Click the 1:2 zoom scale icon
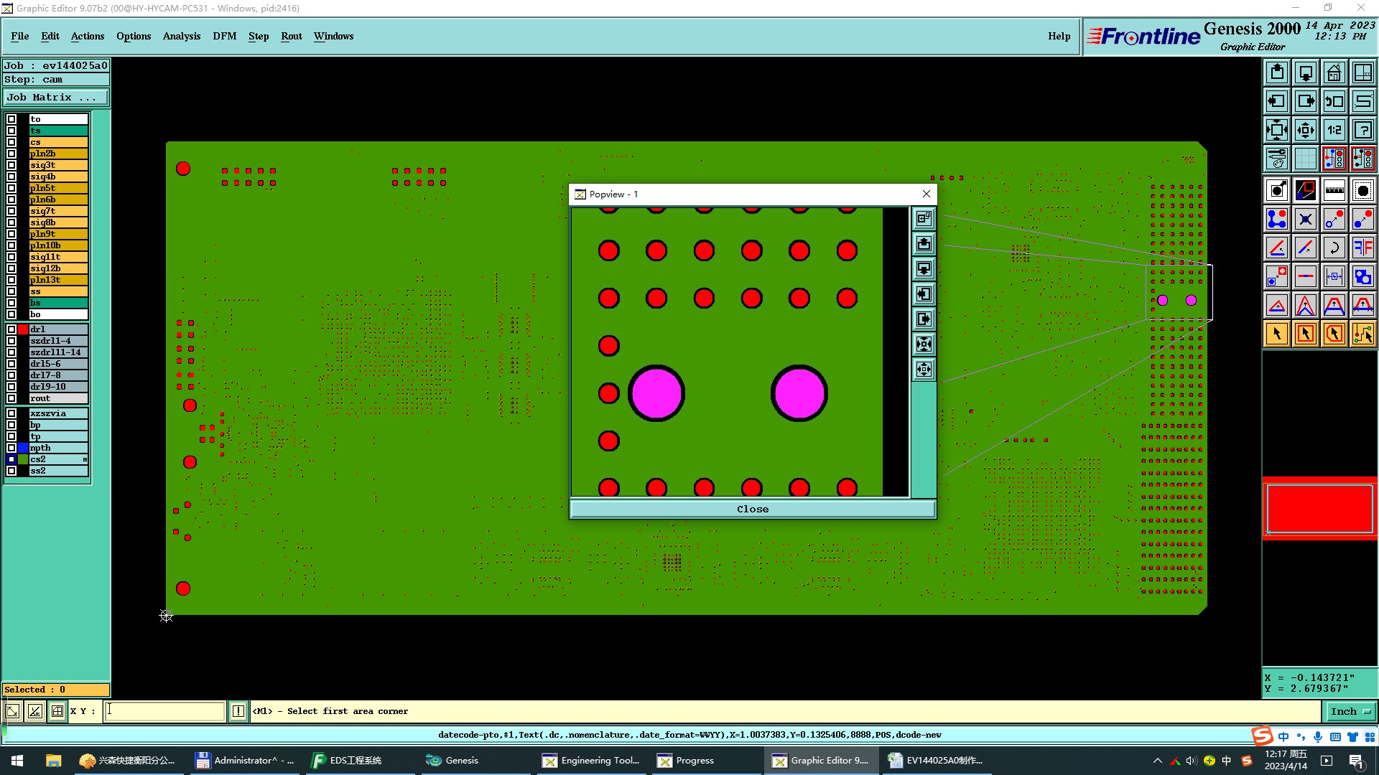Viewport: 1379px width, 775px height. click(1334, 130)
